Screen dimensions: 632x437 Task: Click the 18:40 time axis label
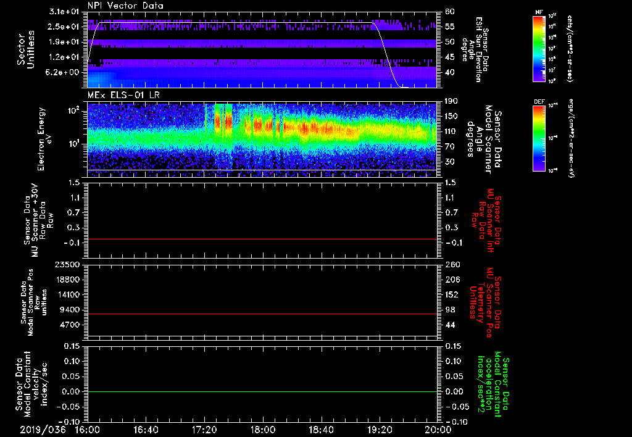(321, 430)
